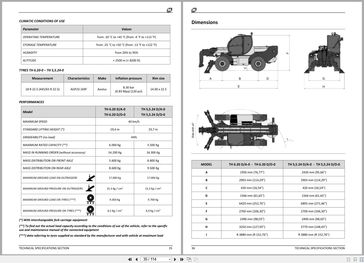Click page number 35 in left footer
Image resolution: width=364 pixels, height=263 pixels.
(x=170, y=248)
